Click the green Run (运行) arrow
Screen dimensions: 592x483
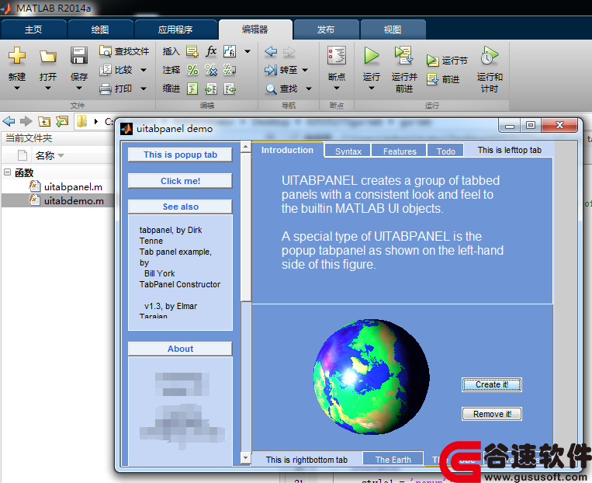(372, 56)
